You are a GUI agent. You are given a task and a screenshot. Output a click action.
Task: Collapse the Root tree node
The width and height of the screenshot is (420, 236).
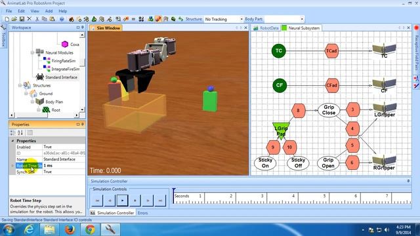(x=39, y=110)
